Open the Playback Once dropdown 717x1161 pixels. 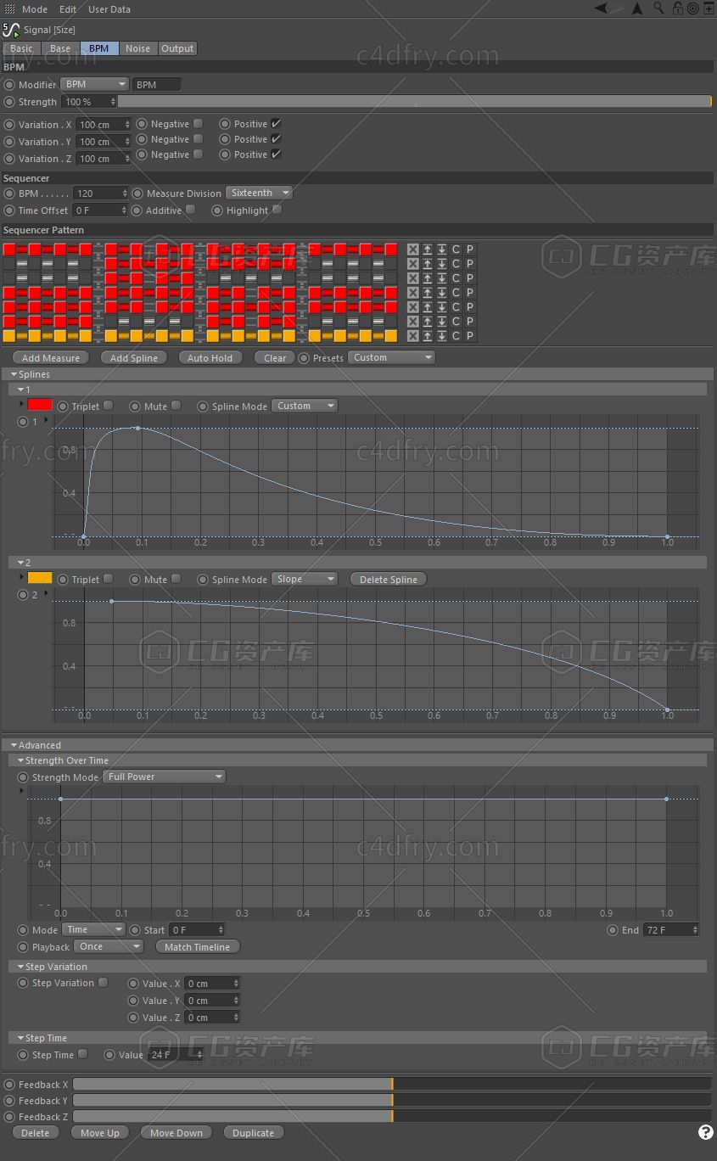pos(109,946)
